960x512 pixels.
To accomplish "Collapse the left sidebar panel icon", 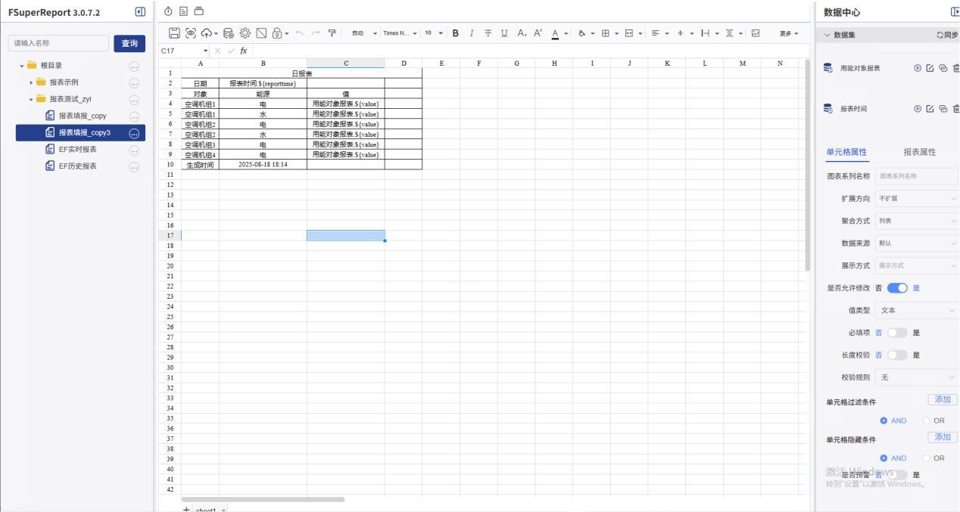I will [139, 12].
